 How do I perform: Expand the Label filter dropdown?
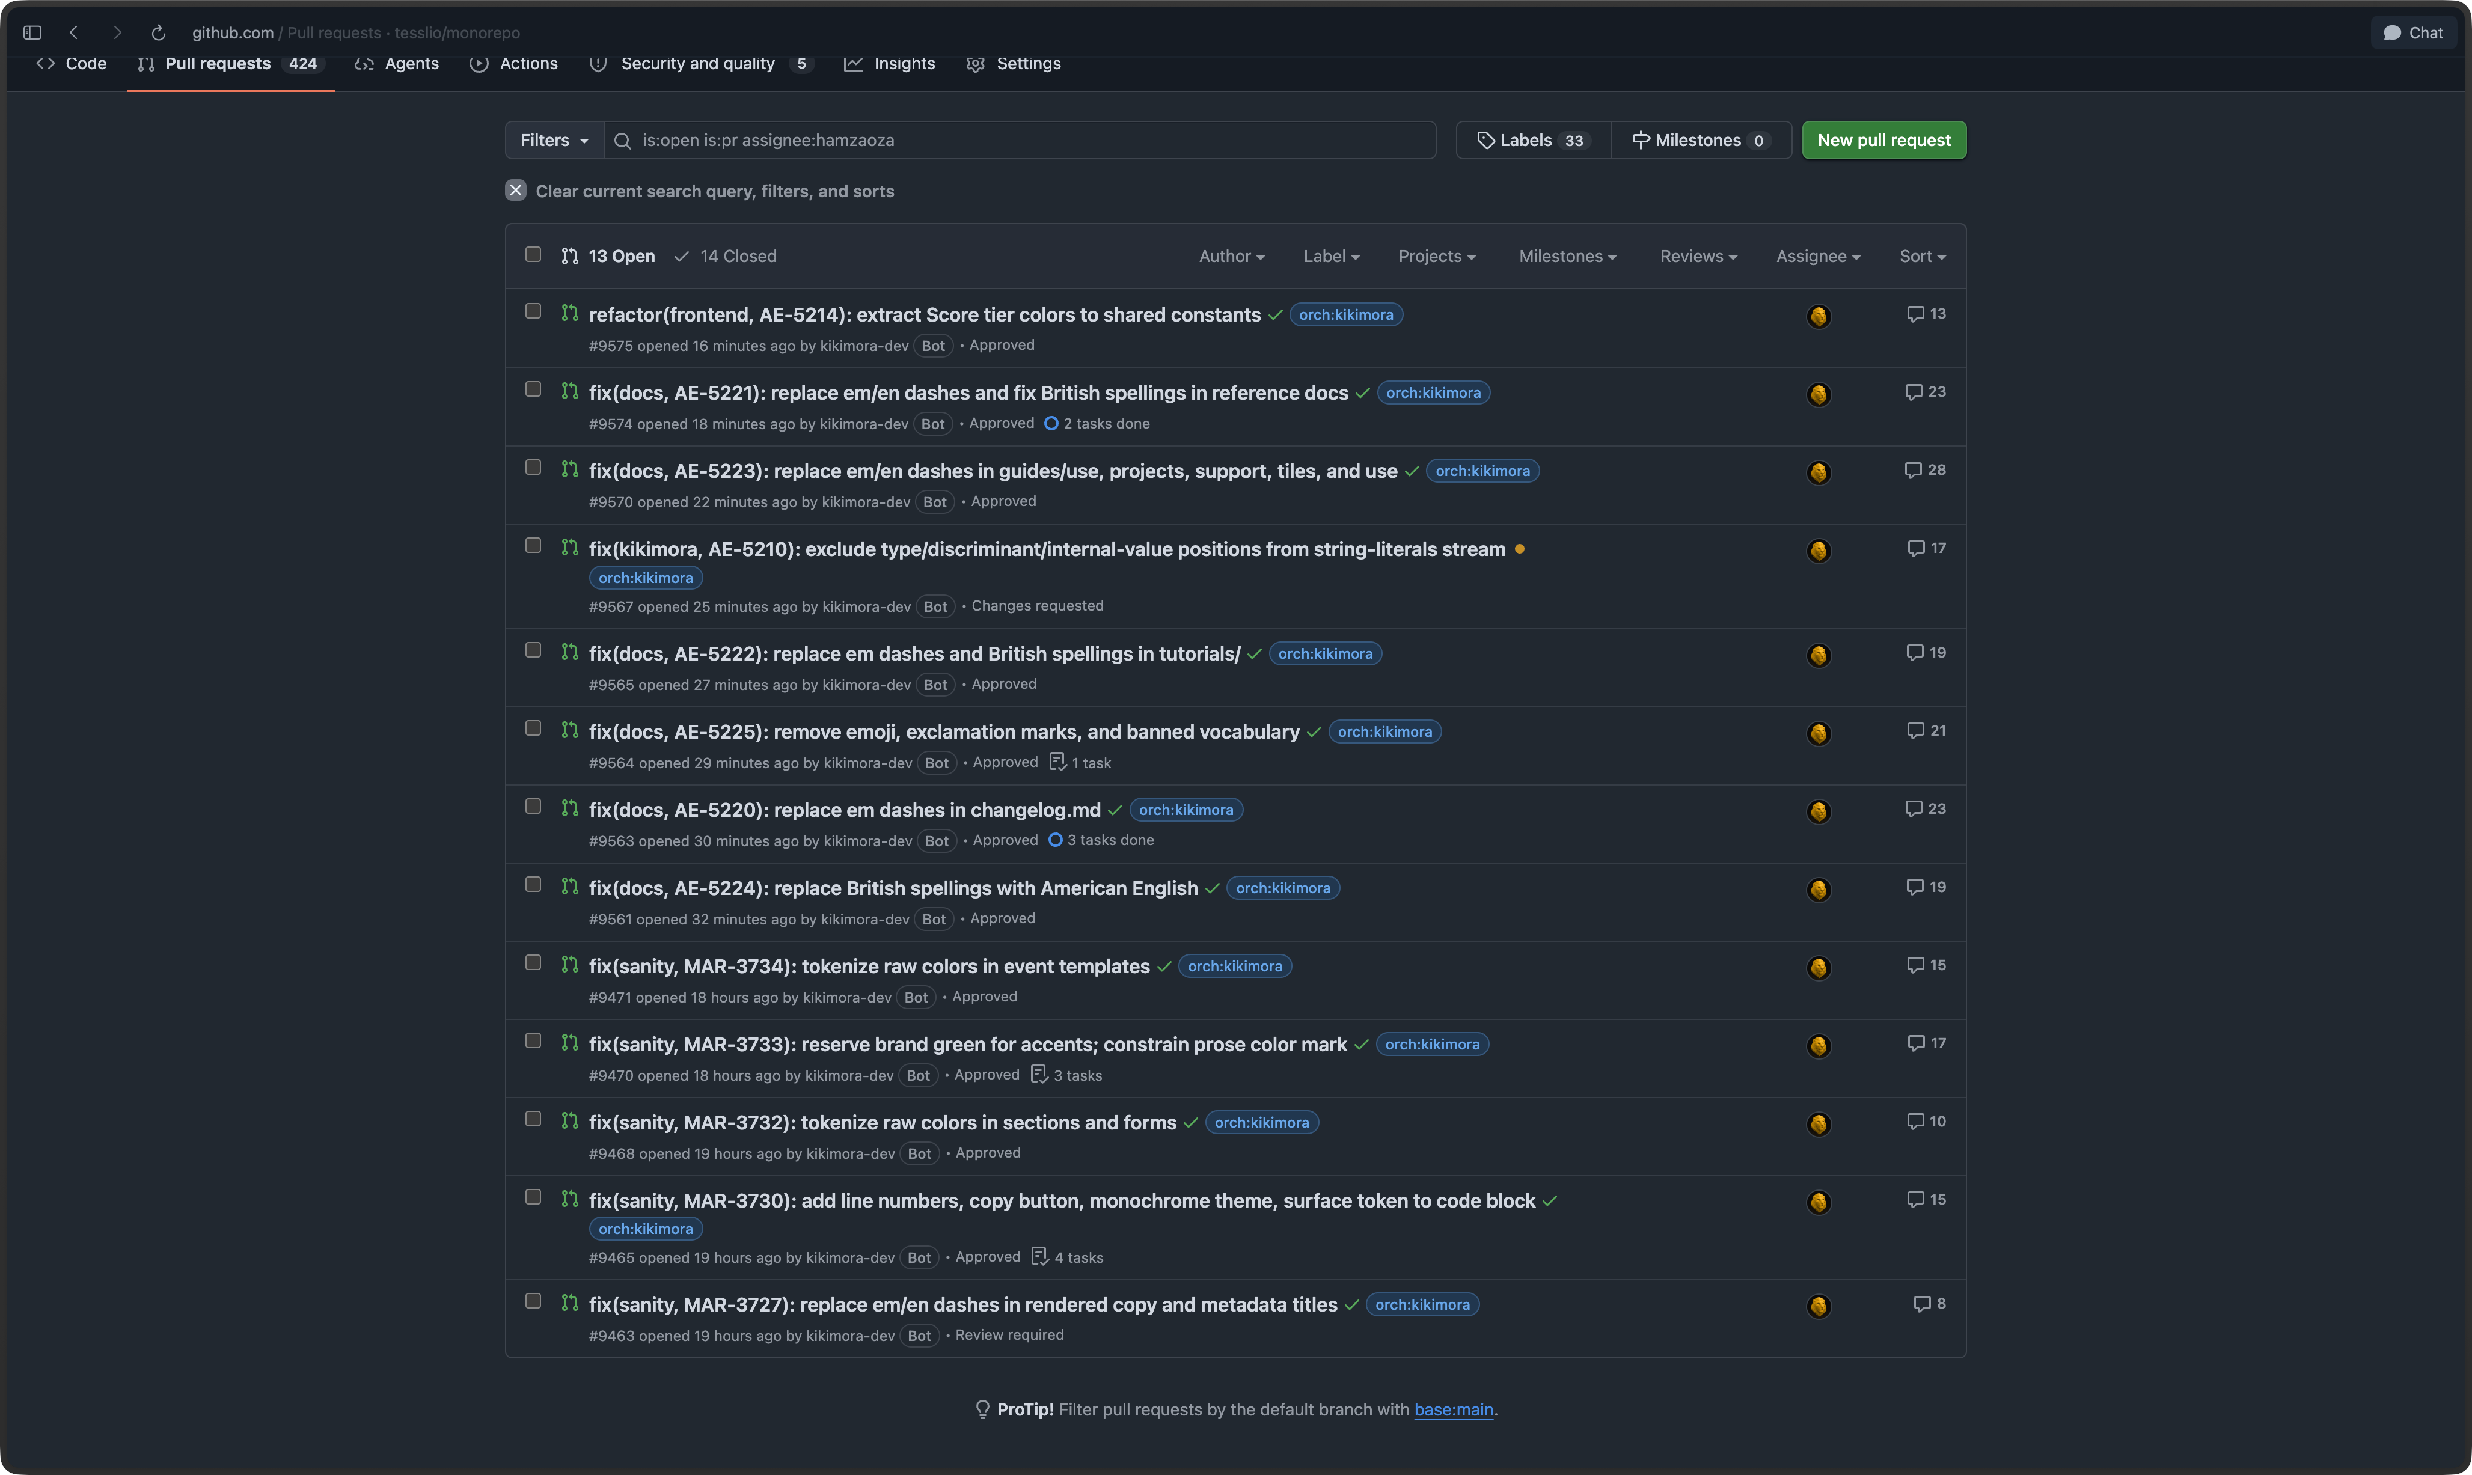click(1331, 257)
